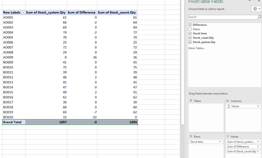Click the Filters area funnel icon

click(191, 101)
